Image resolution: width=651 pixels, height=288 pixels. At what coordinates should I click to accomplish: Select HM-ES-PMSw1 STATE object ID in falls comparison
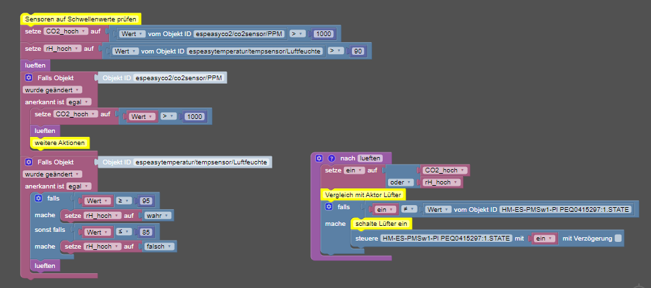point(565,210)
